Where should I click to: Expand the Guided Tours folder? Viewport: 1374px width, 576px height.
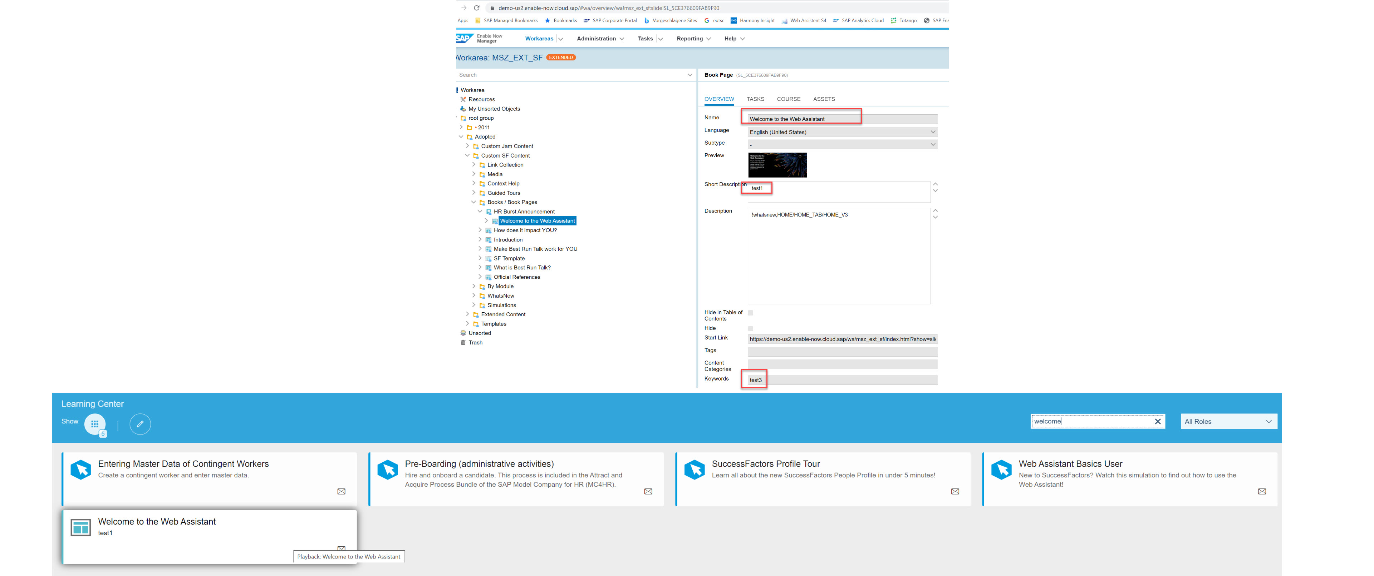coord(473,193)
